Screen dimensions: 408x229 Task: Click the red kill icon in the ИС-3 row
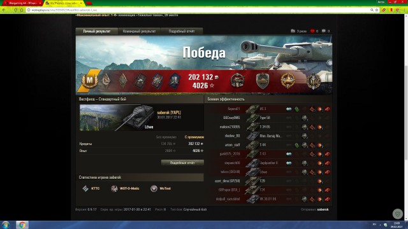tap(327, 109)
